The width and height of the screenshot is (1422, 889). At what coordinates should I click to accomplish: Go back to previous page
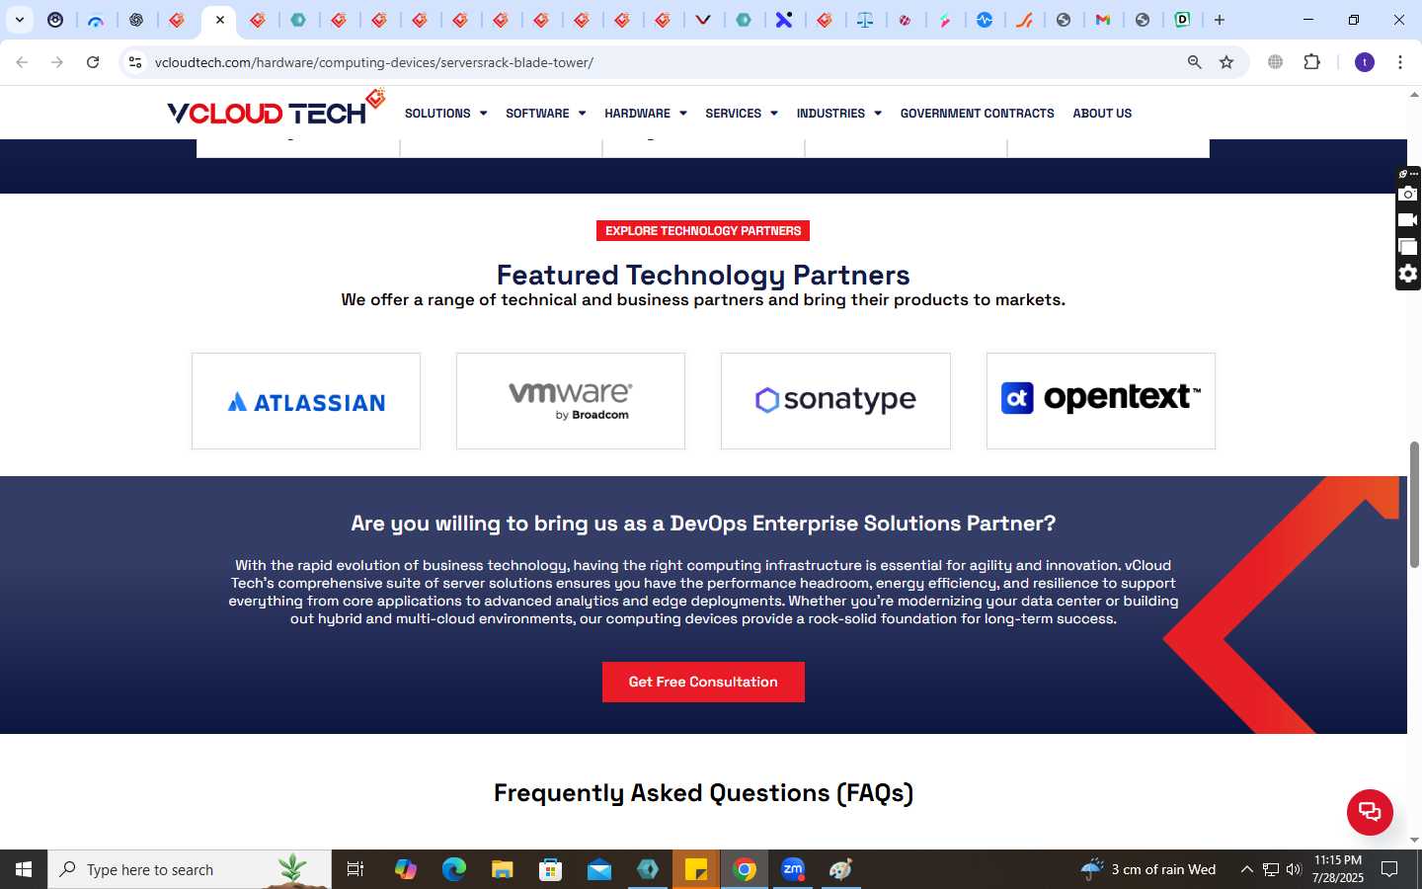pyautogui.click(x=22, y=62)
